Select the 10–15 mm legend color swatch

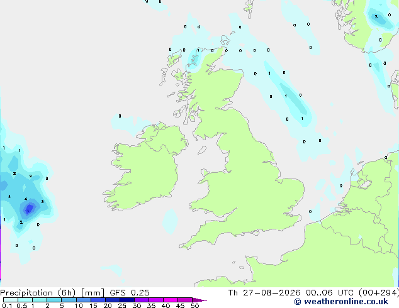[x=83, y=300]
